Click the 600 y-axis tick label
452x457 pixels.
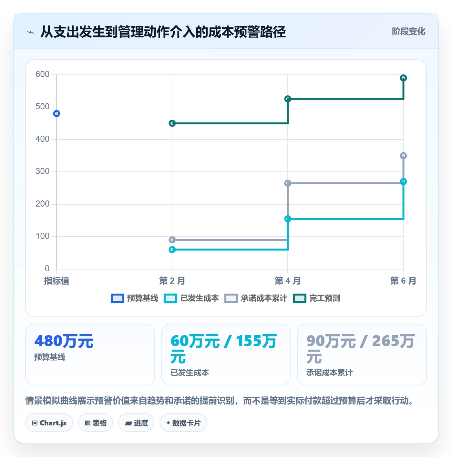click(x=42, y=74)
